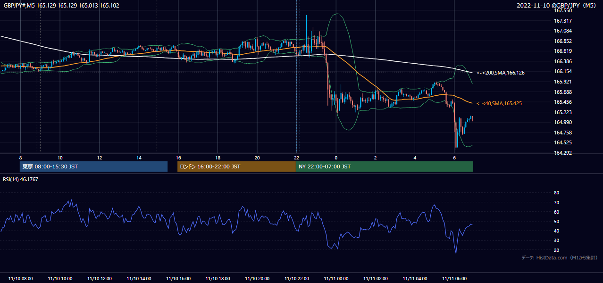Open the HistData.com data source credit
603x283 pixels.
coord(560,258)
